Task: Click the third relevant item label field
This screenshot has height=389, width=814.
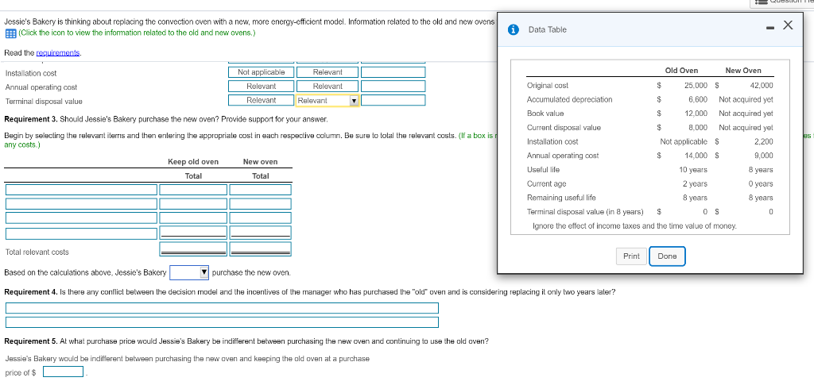Action: tap(81, 218)
